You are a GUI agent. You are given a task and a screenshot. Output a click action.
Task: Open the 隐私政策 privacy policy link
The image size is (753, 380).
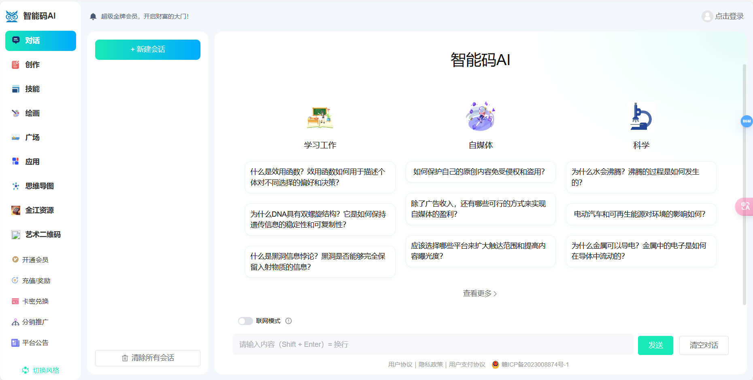(x=431, y=364)
